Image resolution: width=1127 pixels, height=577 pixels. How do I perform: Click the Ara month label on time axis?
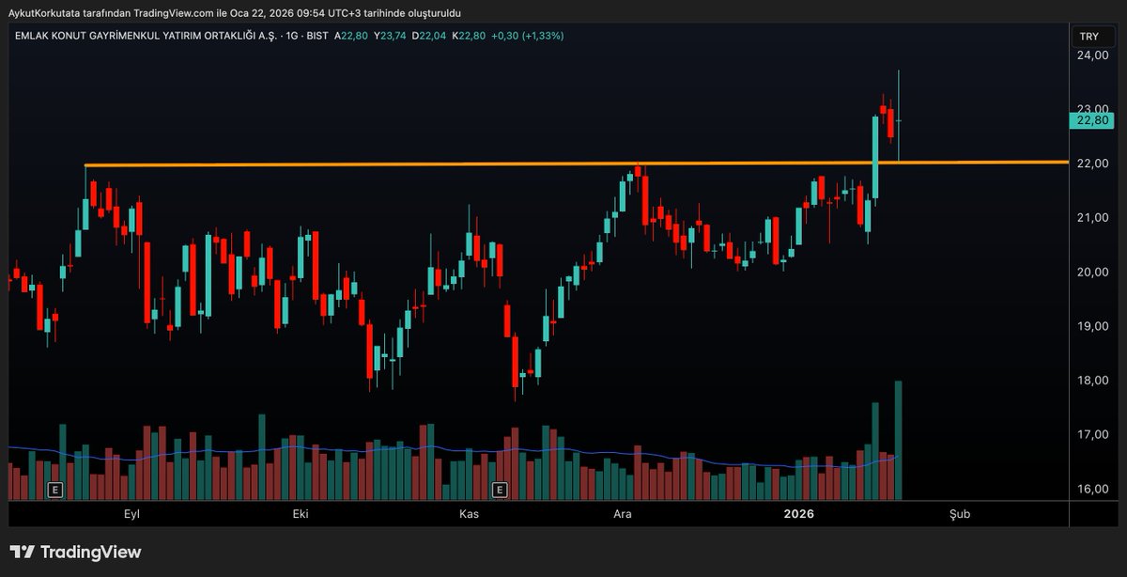(x=622, y=514)
